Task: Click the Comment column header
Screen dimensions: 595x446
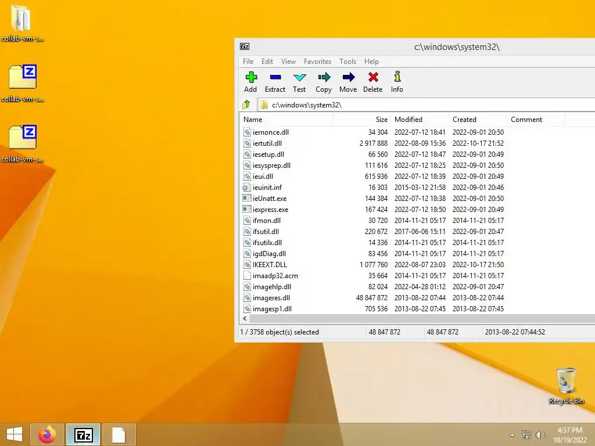Action: click(536, 120)
